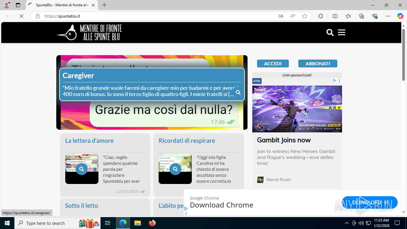Open a new tab with plus button
The height and width of the screenshot is (229, 407).
click(104, 5)
